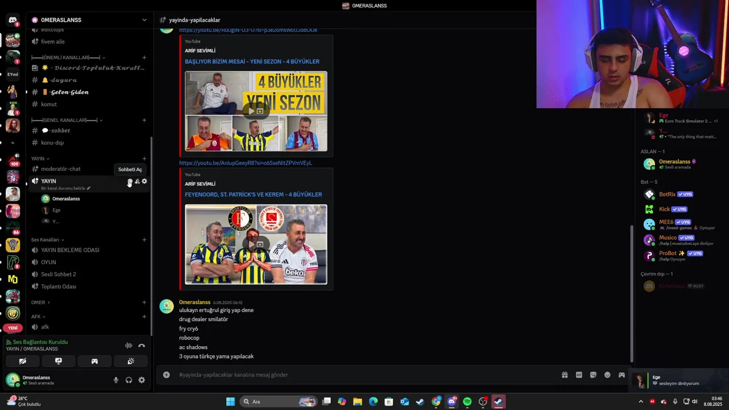729x410 pixels.
Task: Add channel to OMER category
Action: (x=144, y=302)
